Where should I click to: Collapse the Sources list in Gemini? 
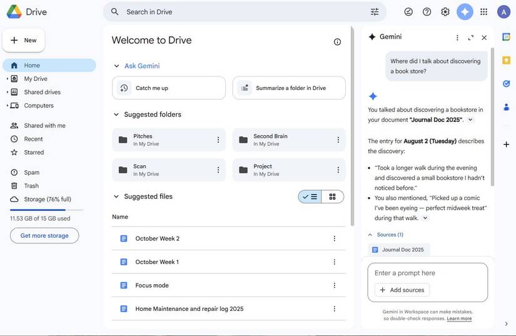coord(370,235)
